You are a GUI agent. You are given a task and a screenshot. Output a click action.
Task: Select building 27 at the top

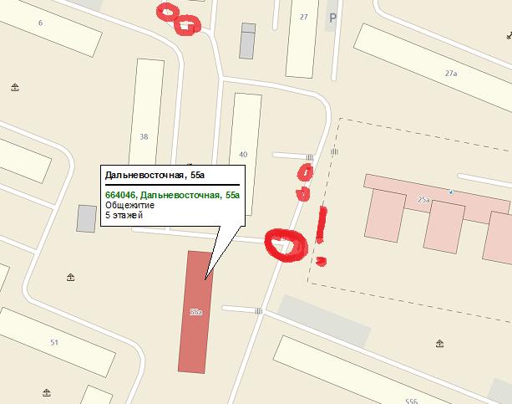tap(302, 38)
